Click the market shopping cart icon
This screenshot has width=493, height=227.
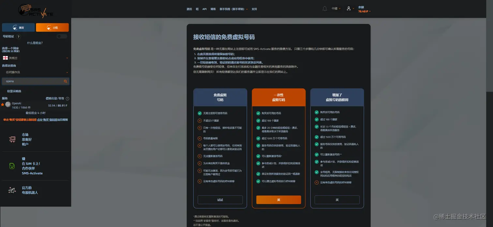point(12,139)
